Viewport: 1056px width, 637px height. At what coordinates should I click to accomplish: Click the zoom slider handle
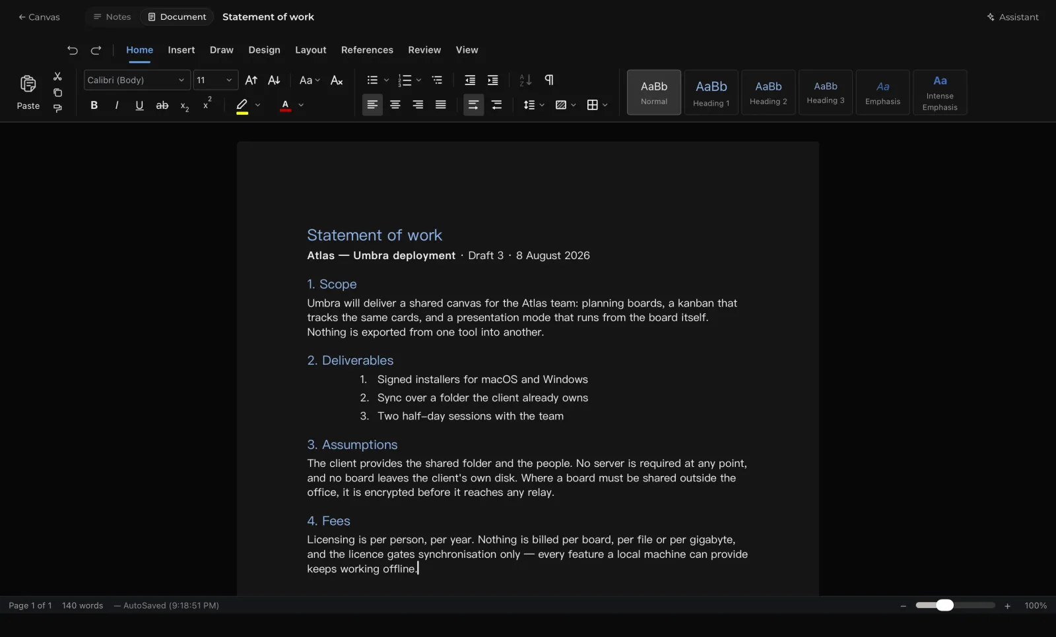[944, 605]
